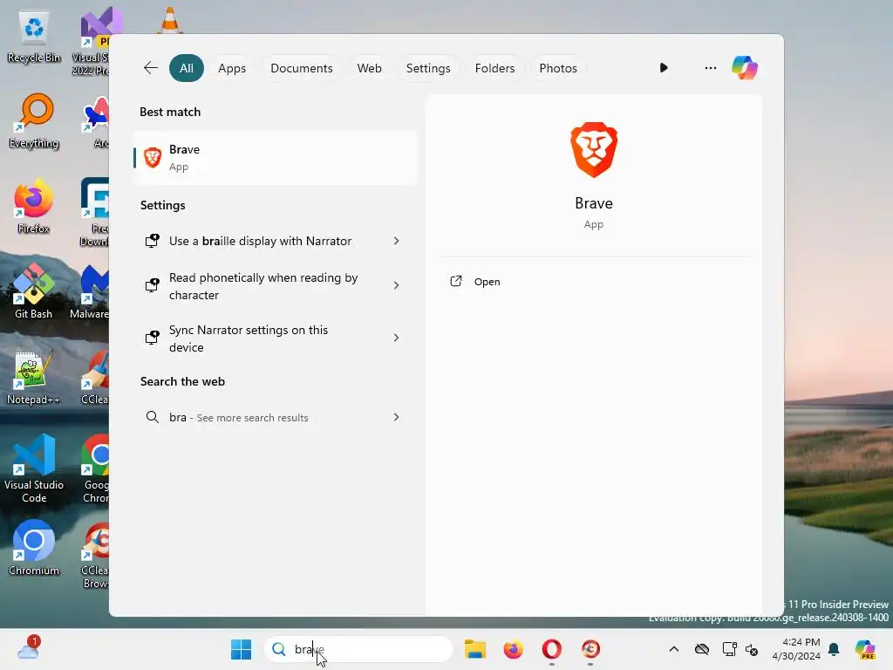Select Notepad++ desktop shortcut
The width and height of the screenshot is (893, 670).
click(x=34, y=378)
